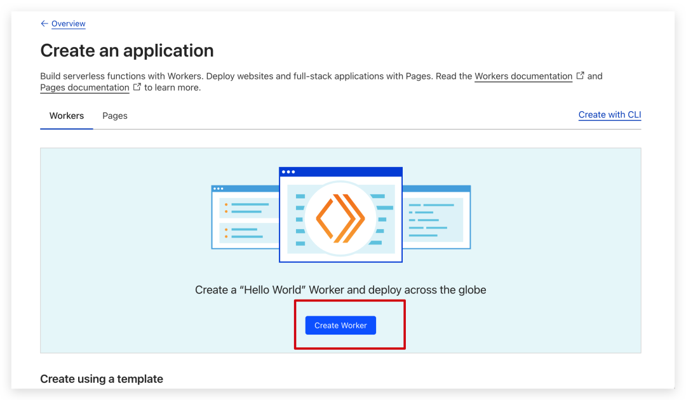The width and height of the screenshot is (686, 400).
Task: Click the 'Hello World' Worker description text
Action: 340,290
